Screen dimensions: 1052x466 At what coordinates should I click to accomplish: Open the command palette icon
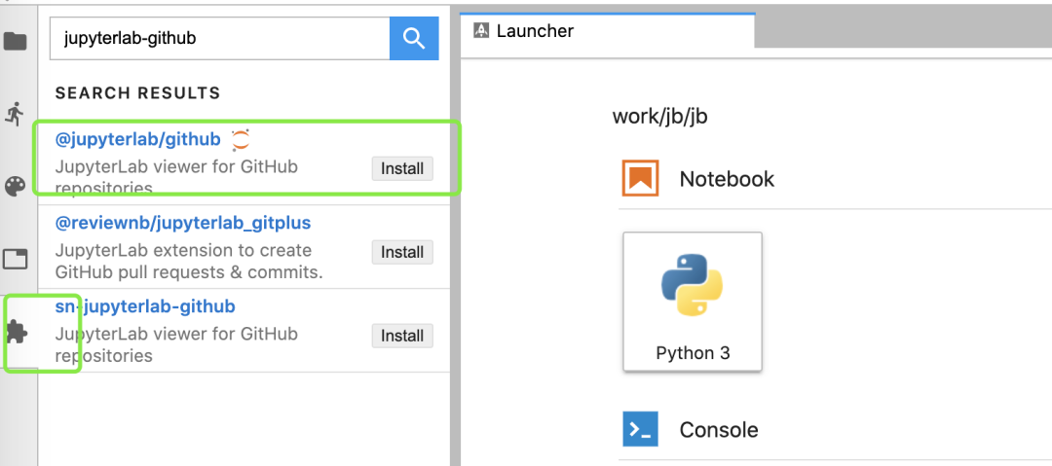tap(15, 187)
